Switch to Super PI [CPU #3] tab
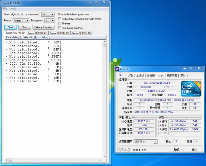This screenshot has width=206, height=166. [81, 33]
